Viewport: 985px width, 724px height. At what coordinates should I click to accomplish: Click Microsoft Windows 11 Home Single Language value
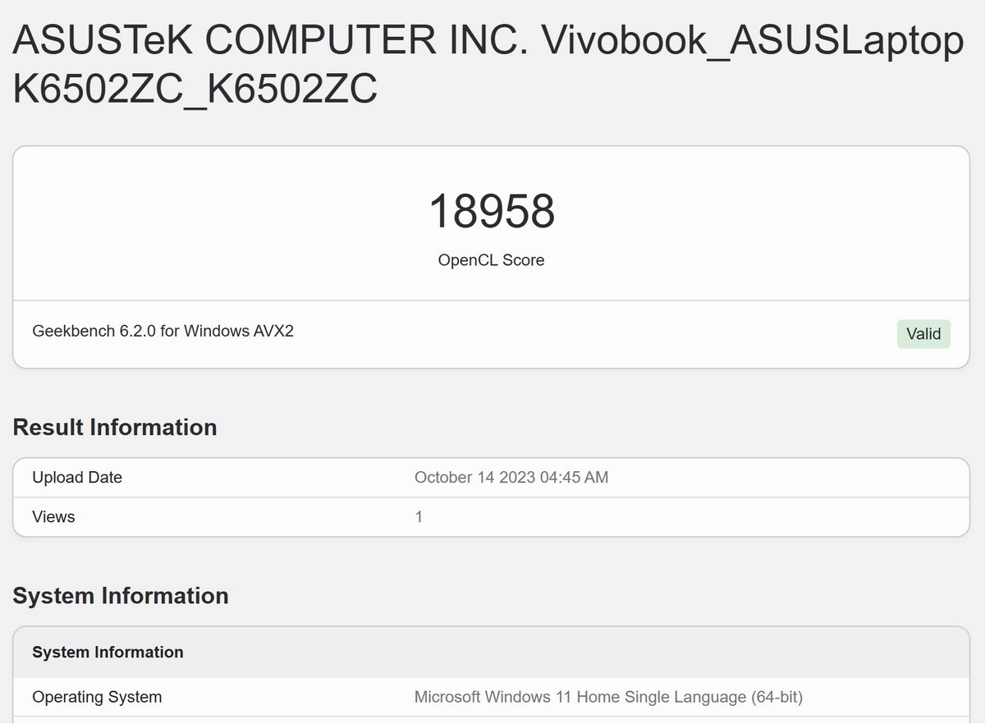608,698
